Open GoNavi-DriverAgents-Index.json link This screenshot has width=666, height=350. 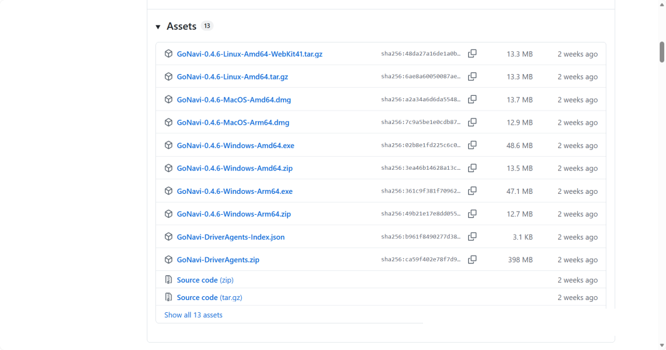pos(230,237)
